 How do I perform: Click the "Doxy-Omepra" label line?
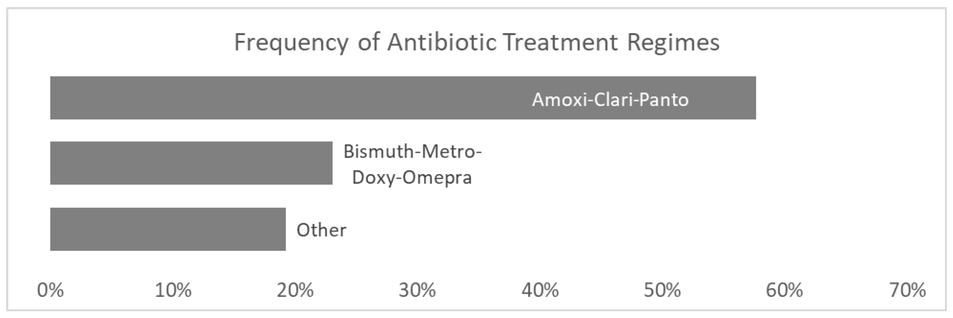point(412,178)
